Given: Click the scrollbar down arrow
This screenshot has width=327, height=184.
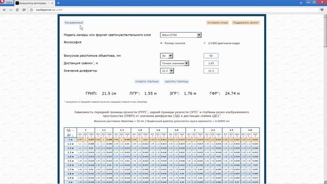Looking at the screenshot, I should coord(325,182).
